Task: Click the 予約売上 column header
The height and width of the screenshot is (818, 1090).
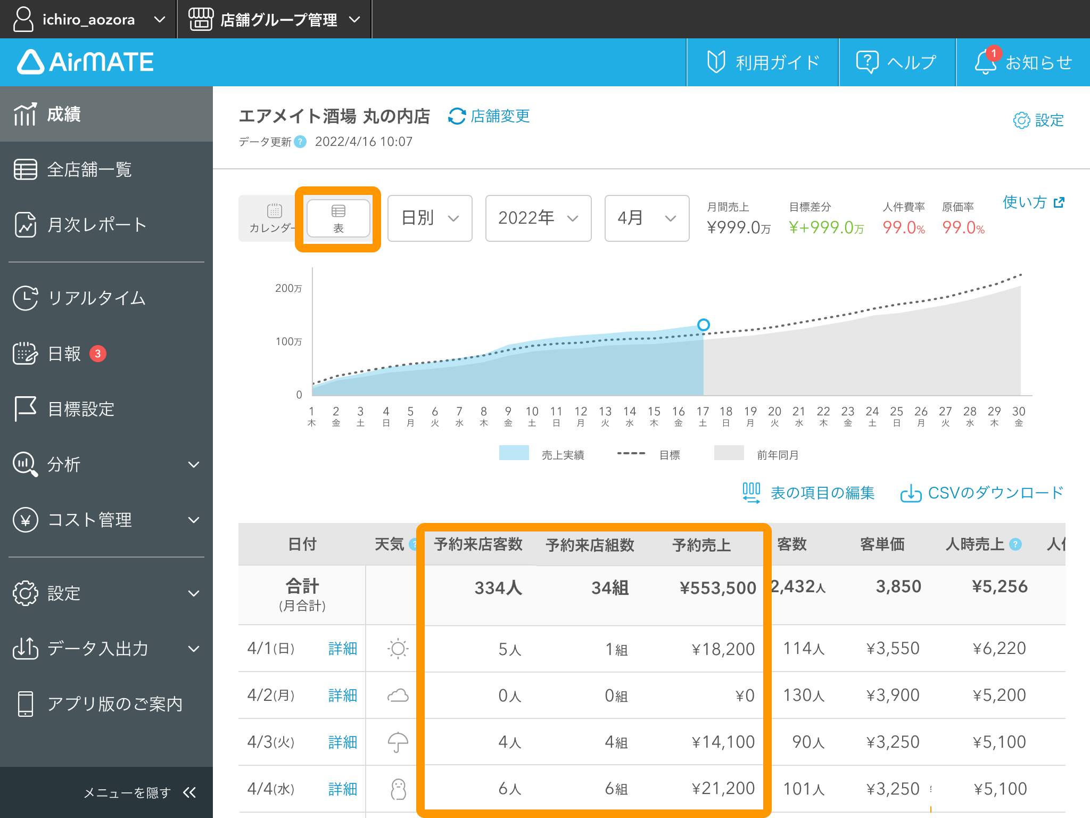Action: click(701, 544)
